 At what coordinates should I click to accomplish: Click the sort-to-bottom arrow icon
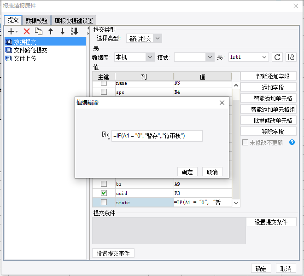coord(75,31)
